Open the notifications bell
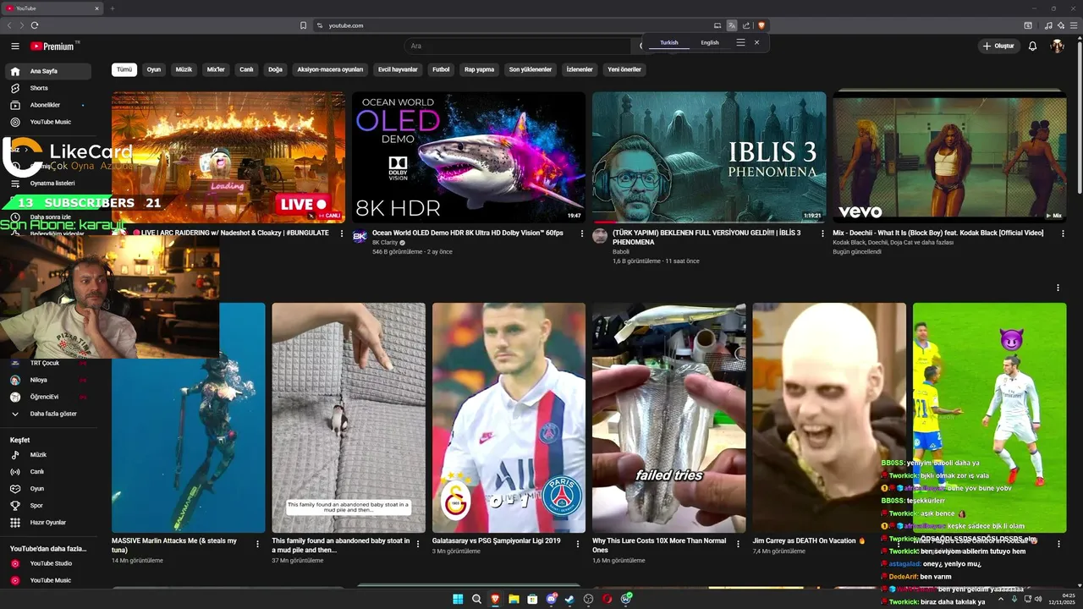The height and width of the screenshot is (609, 1083). tap(1032, 47)
